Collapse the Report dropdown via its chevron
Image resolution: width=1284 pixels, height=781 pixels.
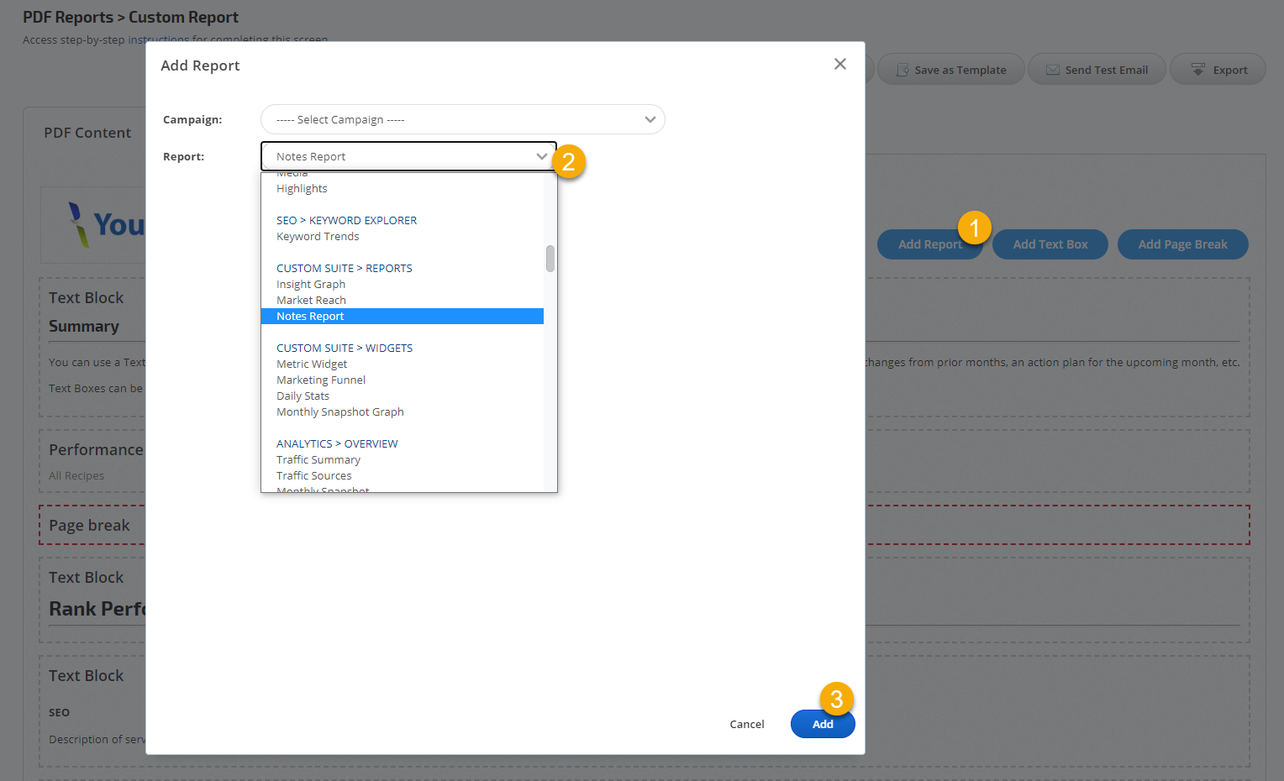coord(541,157)
